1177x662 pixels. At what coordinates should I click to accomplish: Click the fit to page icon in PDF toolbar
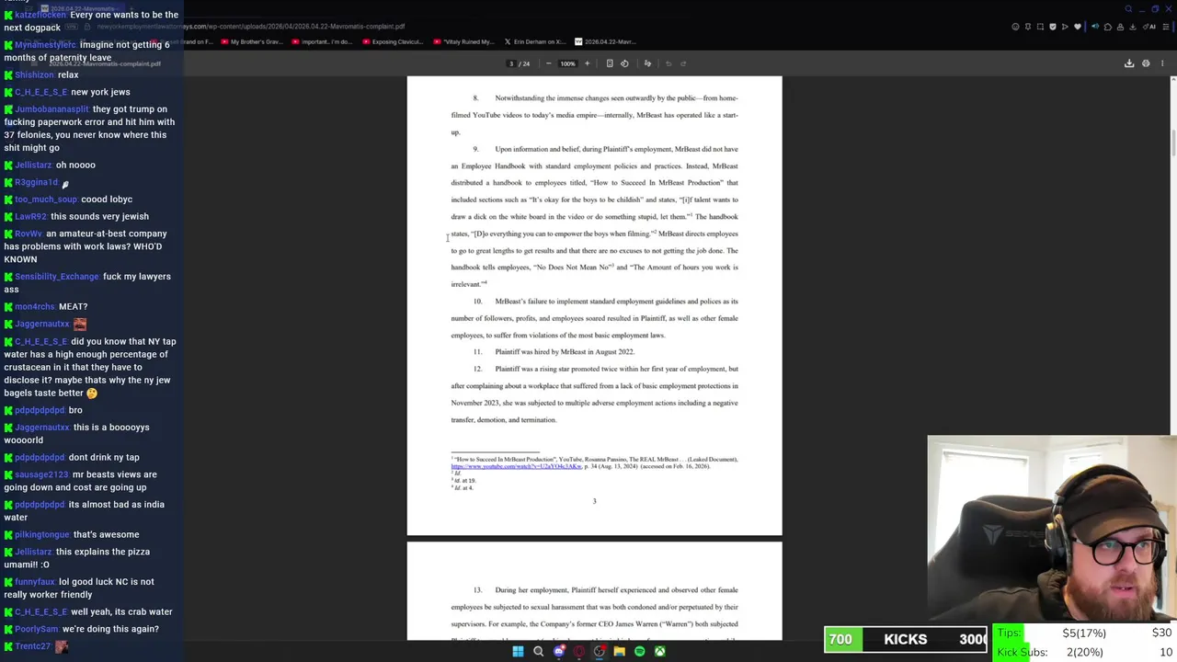(610, 63)
